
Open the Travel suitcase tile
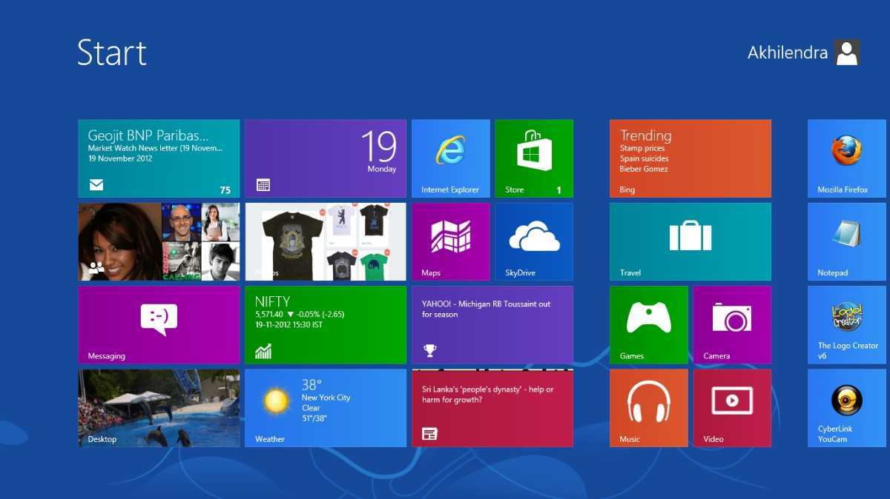point(690,241)
